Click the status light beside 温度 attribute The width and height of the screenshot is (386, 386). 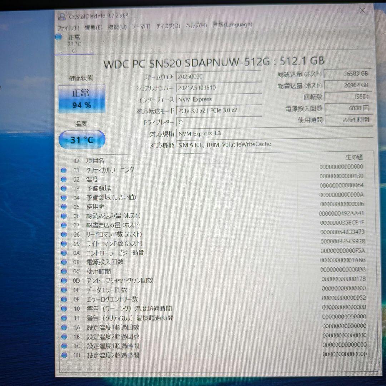[x=64, y=179]
